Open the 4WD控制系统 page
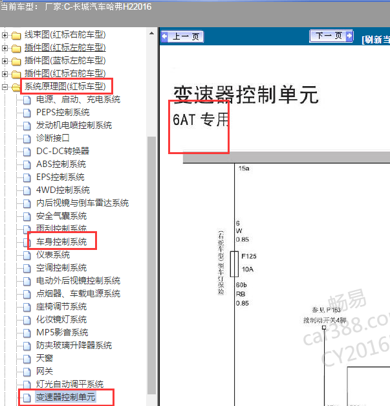 click(63, 190)
